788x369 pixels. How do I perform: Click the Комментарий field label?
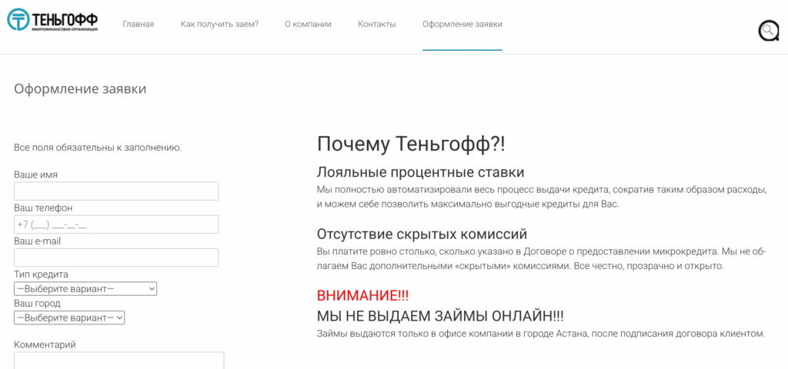[x=45, y=344]
